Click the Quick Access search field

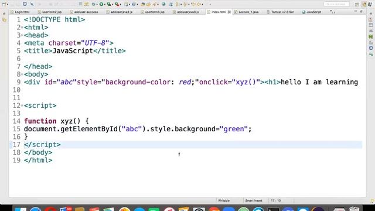pyautogui.click(x=336, y=4)
